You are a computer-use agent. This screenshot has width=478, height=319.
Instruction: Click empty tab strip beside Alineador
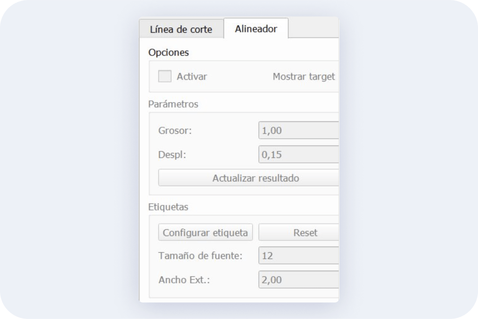(x=314, y=28)
